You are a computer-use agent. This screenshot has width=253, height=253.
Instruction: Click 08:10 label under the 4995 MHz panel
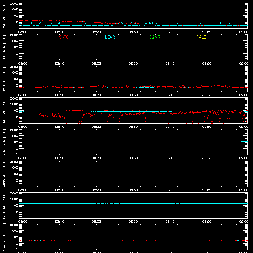pos(59,190)
